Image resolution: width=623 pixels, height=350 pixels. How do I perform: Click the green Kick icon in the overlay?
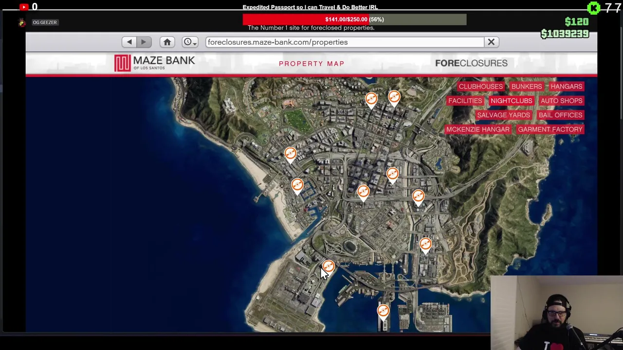coord(593,8)
